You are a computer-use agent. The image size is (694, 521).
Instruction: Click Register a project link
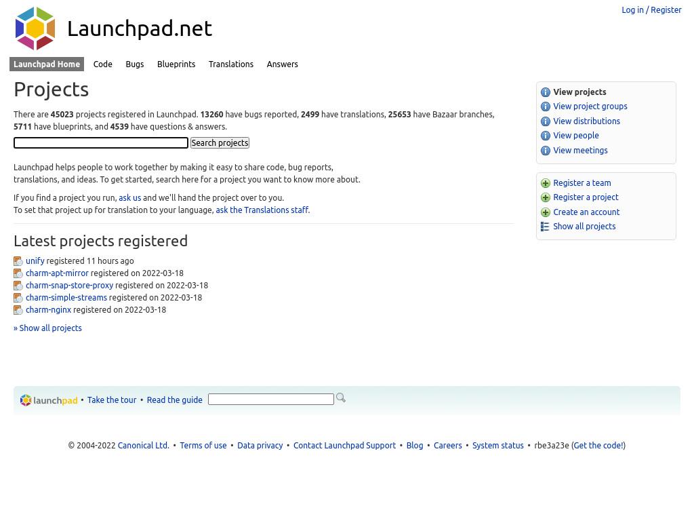point(586,197)
